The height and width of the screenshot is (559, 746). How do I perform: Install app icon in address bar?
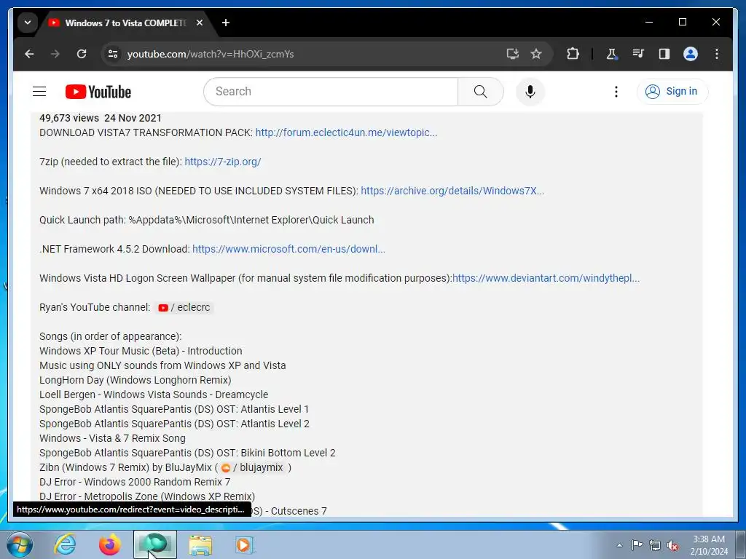tap(512, 54)
